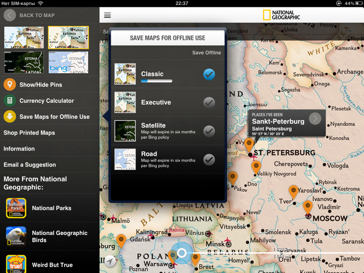The image size is (364, 273).
Task: Tap the hamburger menu icon
Action: click(x=107, y=15)
